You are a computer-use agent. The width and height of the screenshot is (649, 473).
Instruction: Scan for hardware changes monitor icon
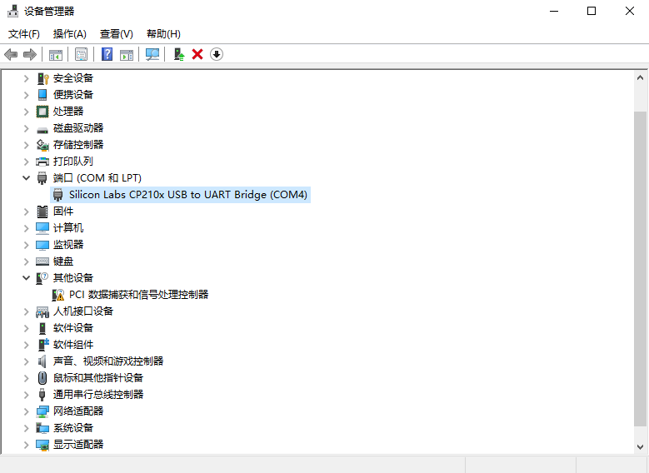[152, 54]
